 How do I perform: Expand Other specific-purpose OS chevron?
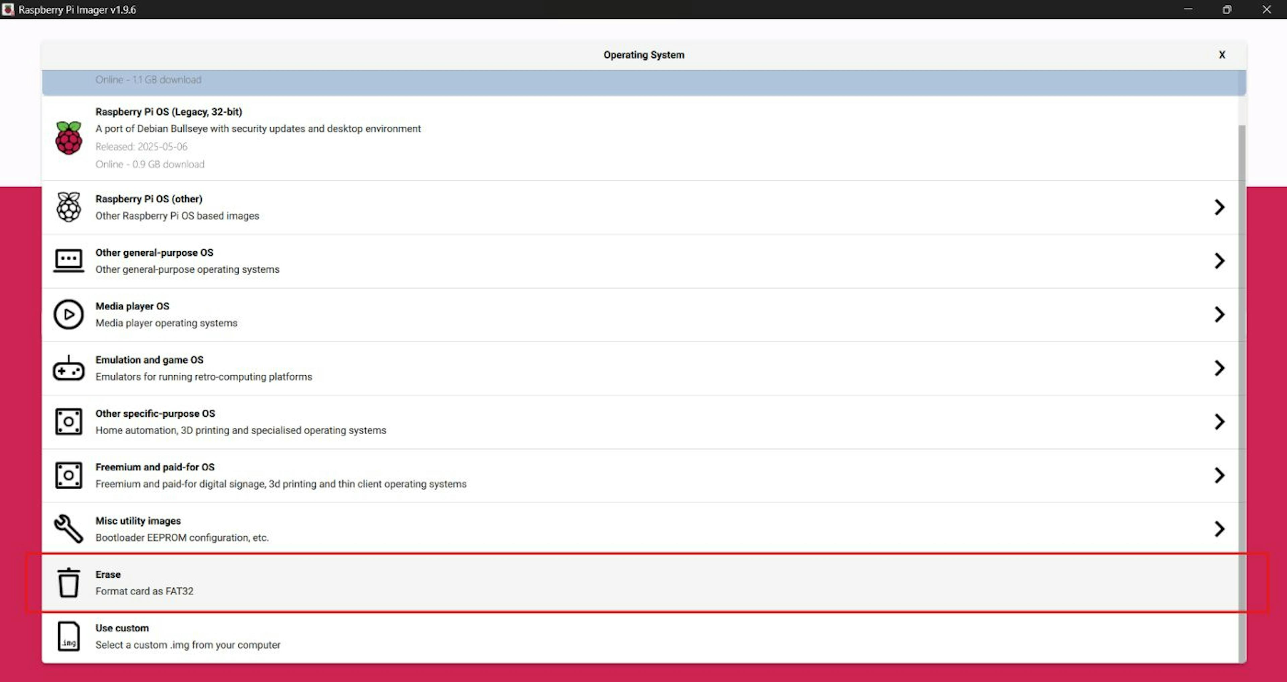[x=1220, y=422]
